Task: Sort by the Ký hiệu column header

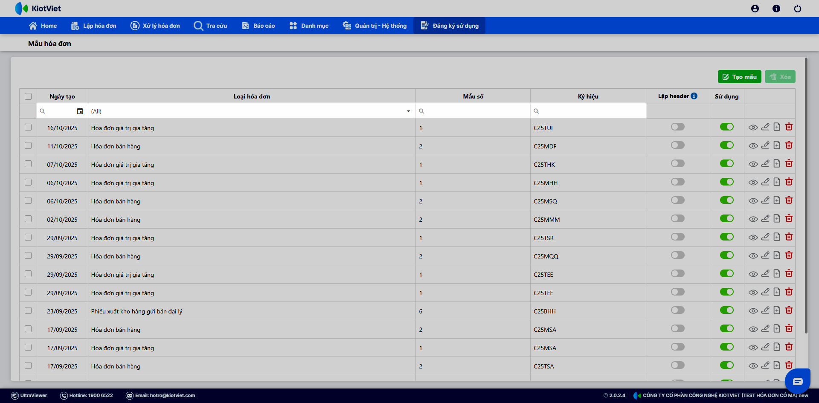Action: [x=588, y=96]
